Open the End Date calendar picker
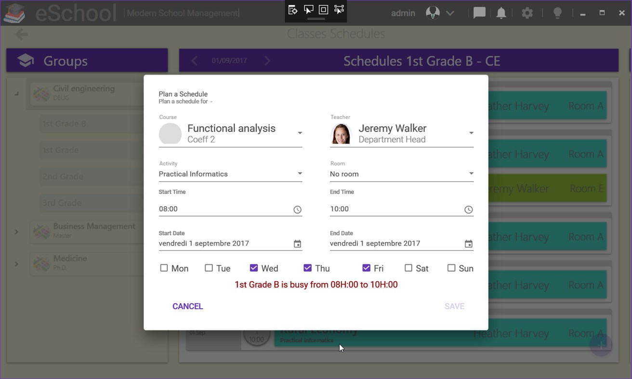Screen dimensions: 632x379 pyautogui.click(x=468, y=244)
